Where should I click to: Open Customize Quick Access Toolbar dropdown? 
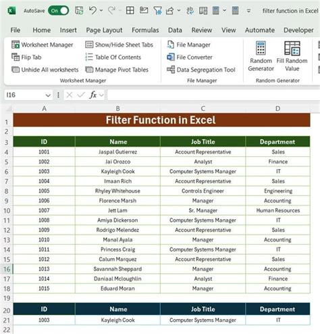click(x=248, y=11)
